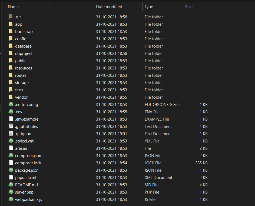
Task: Click the nbproject folder icon
Action: click(11, 53)
